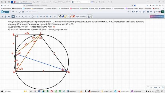This screenshot has height=93, width=165.
Task: Choose the no-fill crossed circle option
Action: [91, 17]
